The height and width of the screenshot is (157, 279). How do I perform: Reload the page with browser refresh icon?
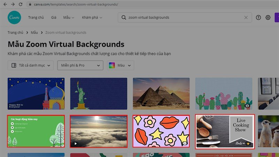[21, 4]
